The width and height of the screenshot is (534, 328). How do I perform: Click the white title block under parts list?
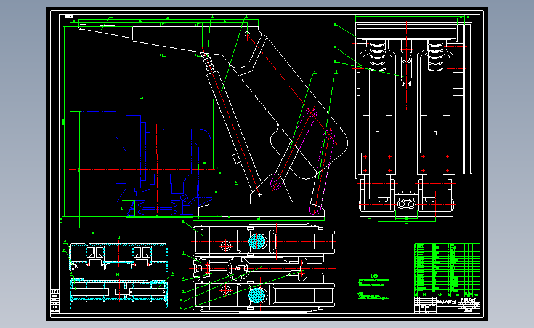pyautogui.click(x=447, y=305)
